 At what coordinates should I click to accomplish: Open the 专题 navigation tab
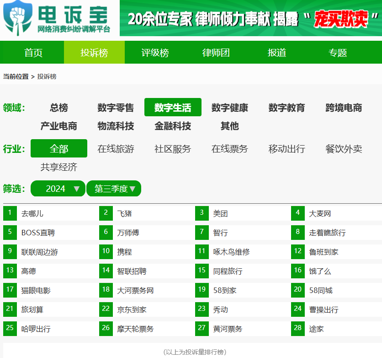(338, 53)
